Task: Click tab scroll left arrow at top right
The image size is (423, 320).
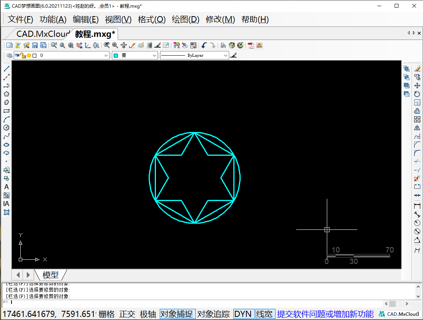Action: click(409, 33)
